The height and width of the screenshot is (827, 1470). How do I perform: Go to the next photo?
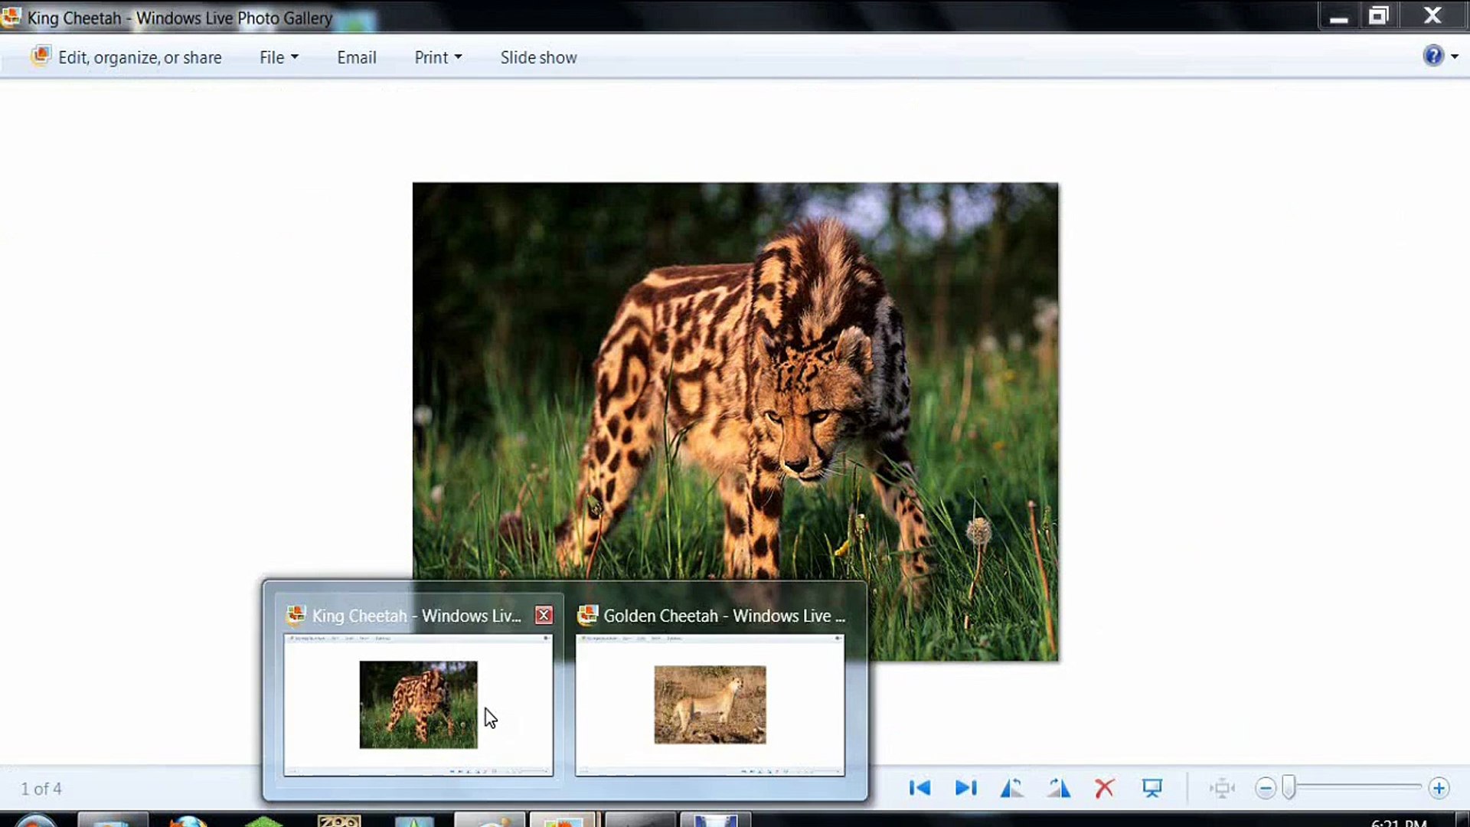click(966, 788)
